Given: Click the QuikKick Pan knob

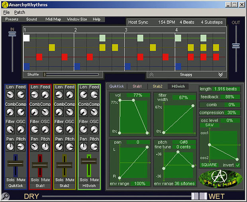Looking at the screenshot, I should pyautogui.click(x=10, y=147).
